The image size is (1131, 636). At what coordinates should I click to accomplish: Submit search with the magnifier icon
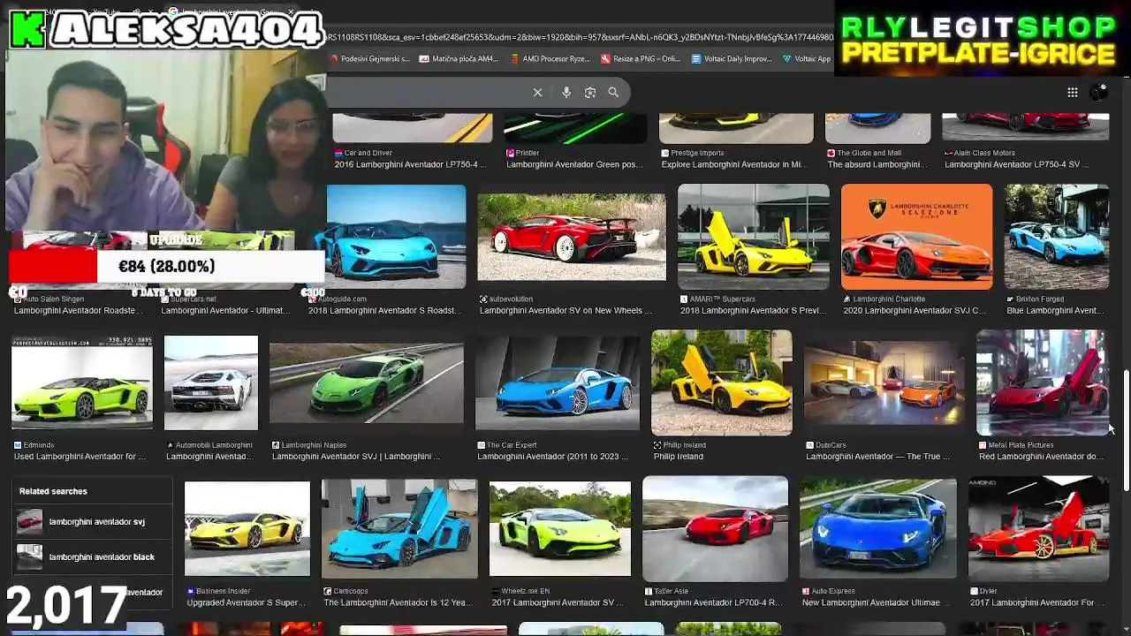point(613,92)
